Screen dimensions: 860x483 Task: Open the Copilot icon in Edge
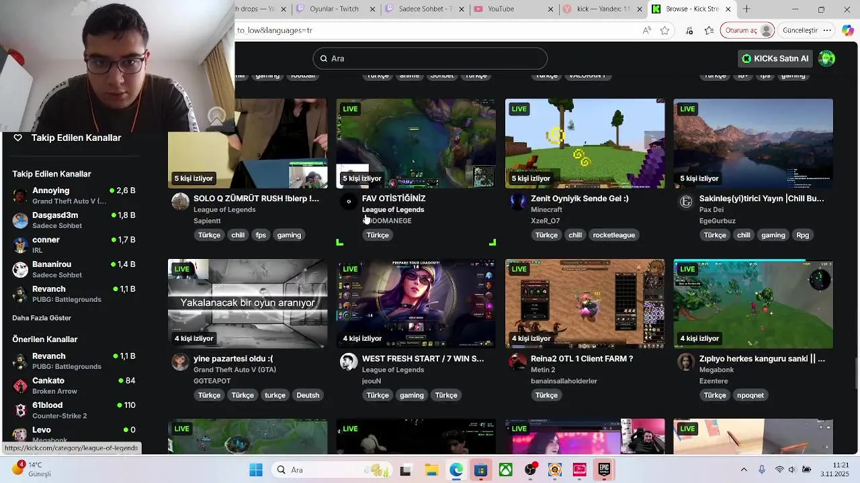click(847, 30)
